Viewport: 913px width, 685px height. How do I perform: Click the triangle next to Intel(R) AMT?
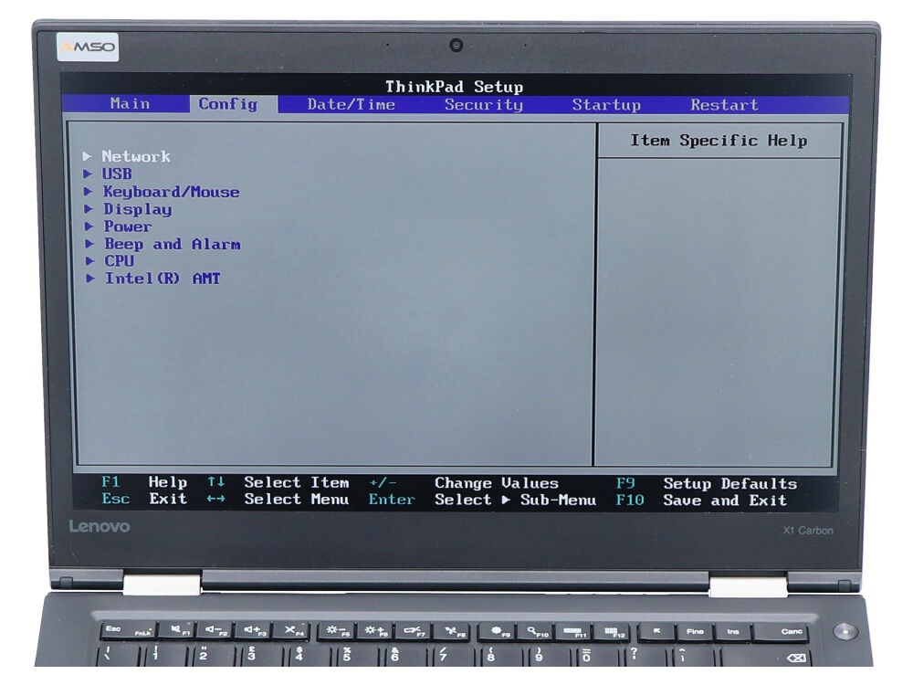pyautogui.click(x=88, y=279)
